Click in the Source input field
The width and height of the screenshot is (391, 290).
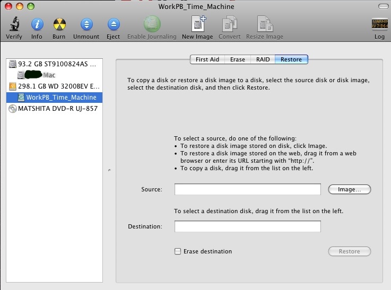[248, 189]
